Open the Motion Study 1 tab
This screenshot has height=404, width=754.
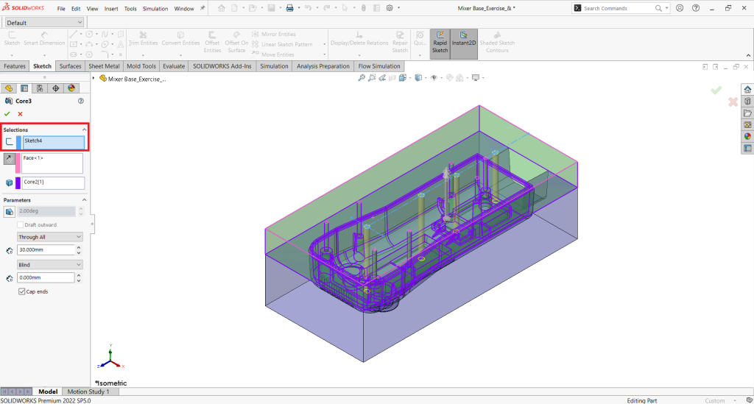coord(88,391)
